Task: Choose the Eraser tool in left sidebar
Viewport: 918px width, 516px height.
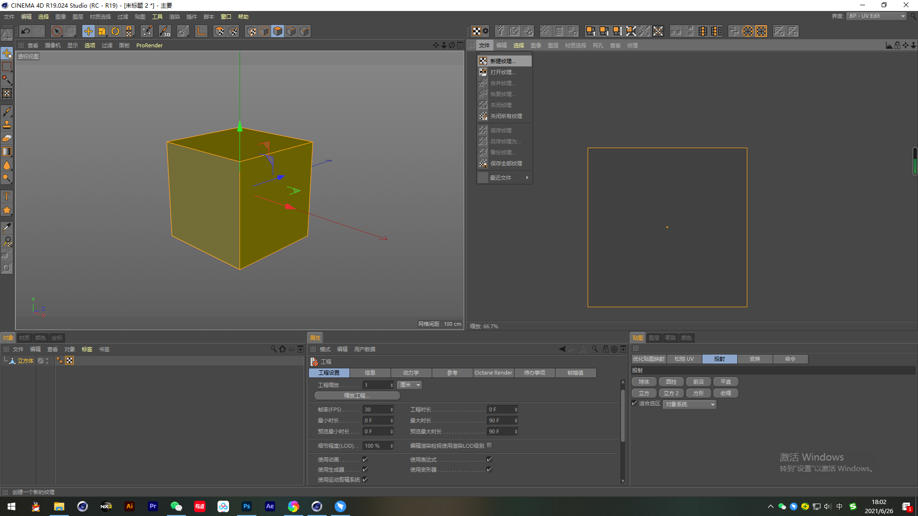Action: [x=7, y=139]
